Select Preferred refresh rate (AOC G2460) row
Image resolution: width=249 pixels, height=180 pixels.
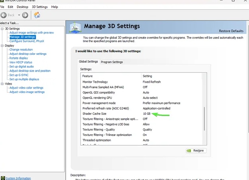point(141,108)
